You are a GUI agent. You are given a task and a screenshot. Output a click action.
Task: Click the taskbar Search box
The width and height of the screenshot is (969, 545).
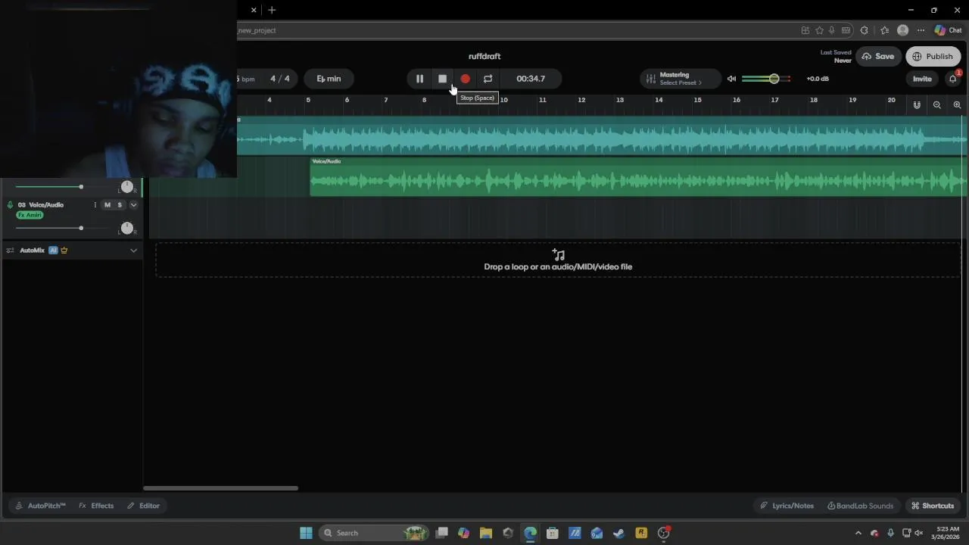point(374,533)
